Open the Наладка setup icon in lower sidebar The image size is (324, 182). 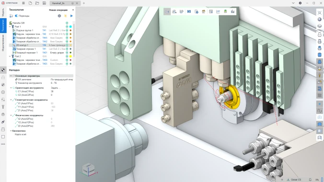tap(3, 70)
